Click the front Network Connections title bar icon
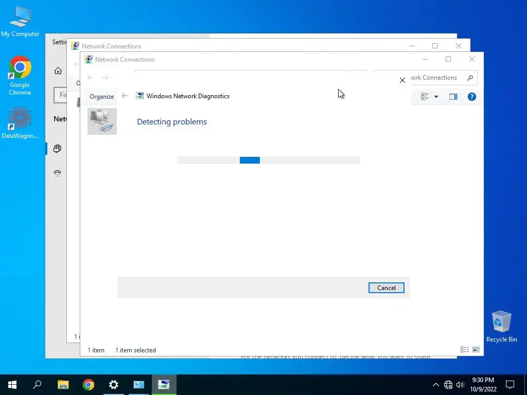The height and width of the screenshot is (395, 527). coord(89,60)
